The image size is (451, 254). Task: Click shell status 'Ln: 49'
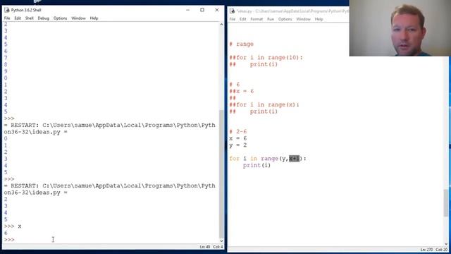pyautogui.click(x=205, y=247)
